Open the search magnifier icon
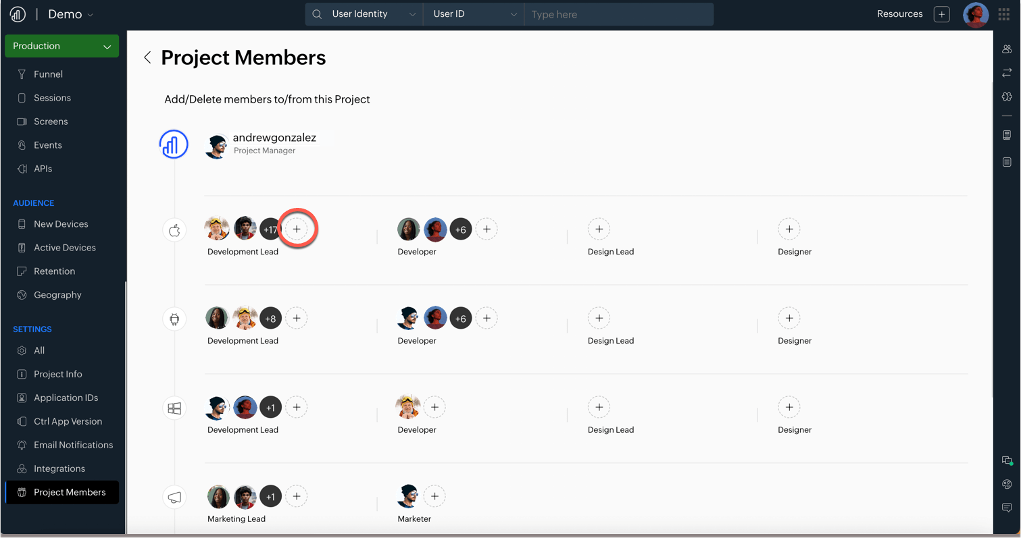 (317, 14)
